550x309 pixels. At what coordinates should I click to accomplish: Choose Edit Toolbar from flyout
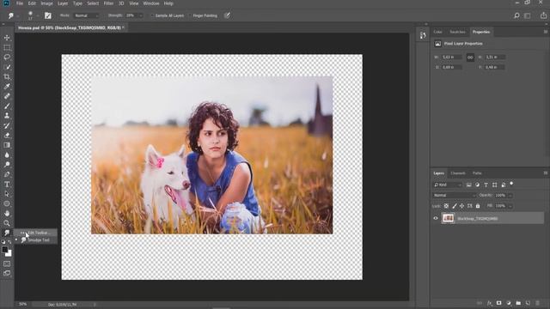(x=36, y=233)
